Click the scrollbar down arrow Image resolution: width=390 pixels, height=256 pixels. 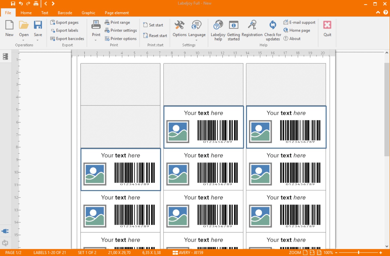pyautogui.click(x=387, y=246)
